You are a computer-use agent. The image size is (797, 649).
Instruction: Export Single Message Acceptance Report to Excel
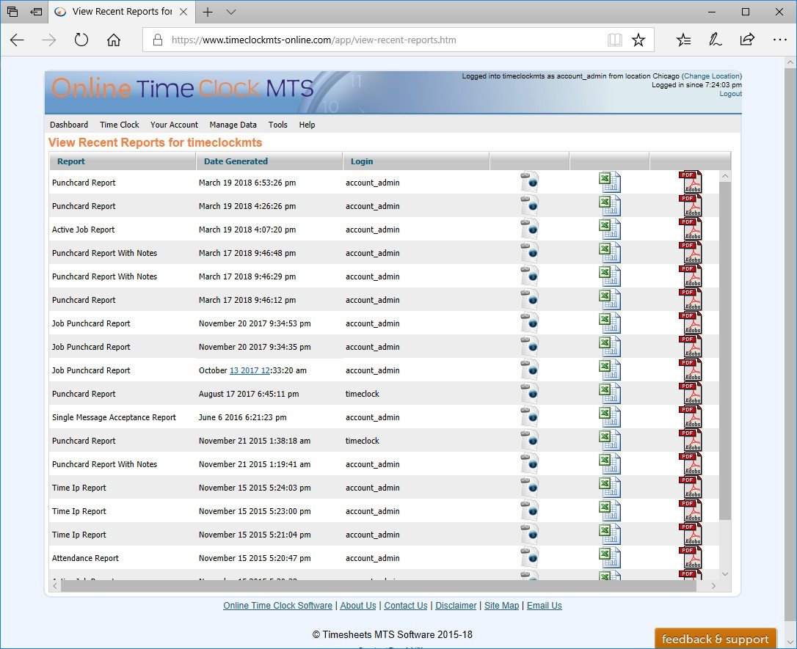(609, 417)
